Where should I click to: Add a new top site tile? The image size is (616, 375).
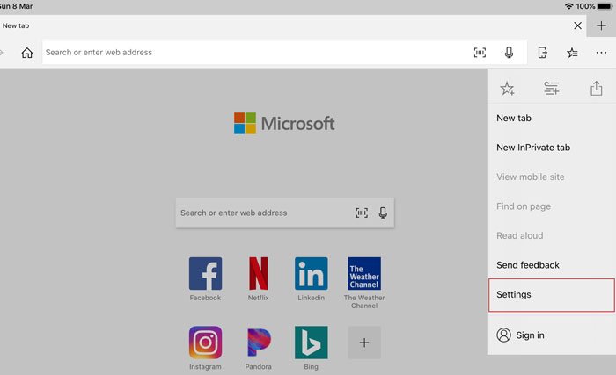364,343
